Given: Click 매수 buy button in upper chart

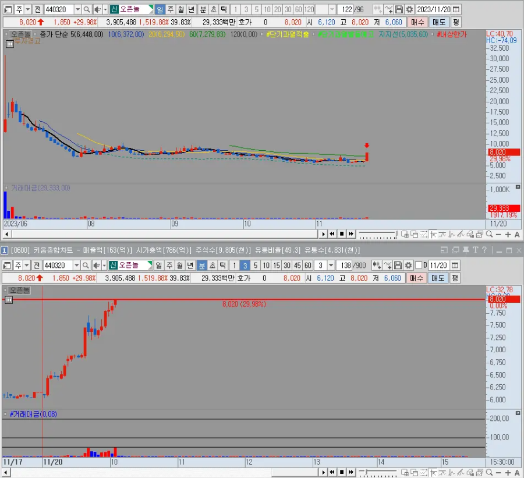Looking at the screenshot, I should (x=417, y=22).
